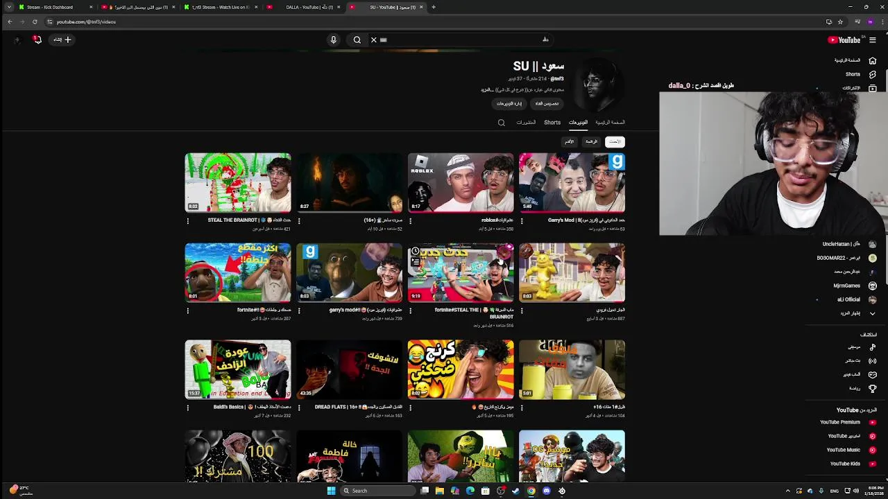Open BO3OMAR22 subscription channel
The width and height of the screenshot is (888, 499).
(846, 258)
